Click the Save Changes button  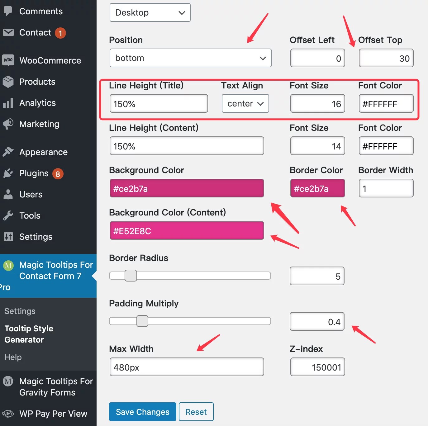(x=142, y=412)
